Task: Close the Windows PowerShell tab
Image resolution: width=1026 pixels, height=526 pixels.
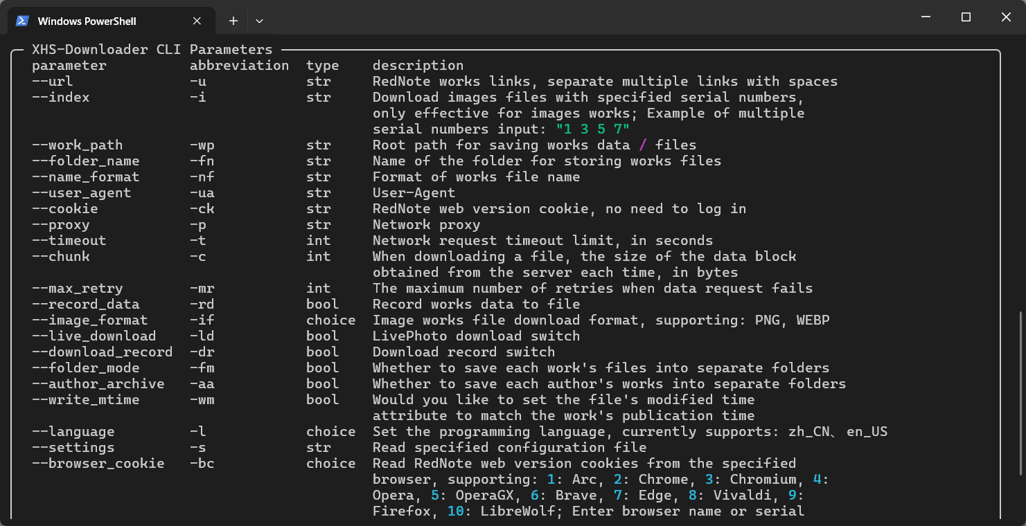Action: click(197, 21)
